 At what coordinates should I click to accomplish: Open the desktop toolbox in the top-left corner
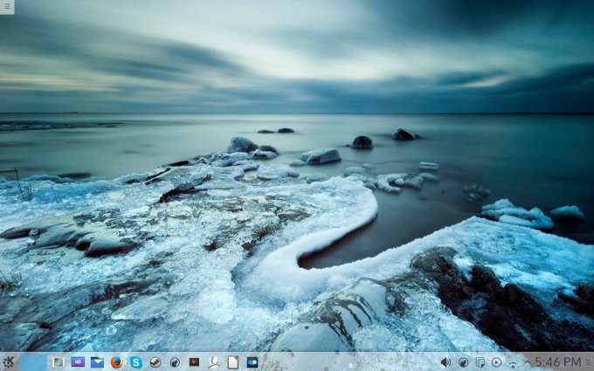click(7, 6)
